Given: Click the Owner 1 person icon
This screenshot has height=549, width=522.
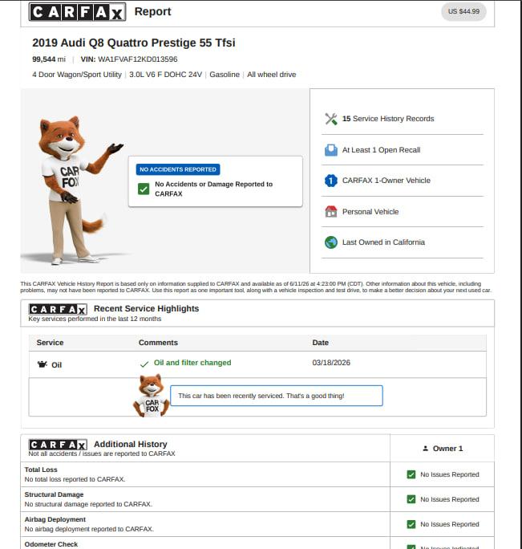Looking at the screenshot, I should click(x=425, y=448).
